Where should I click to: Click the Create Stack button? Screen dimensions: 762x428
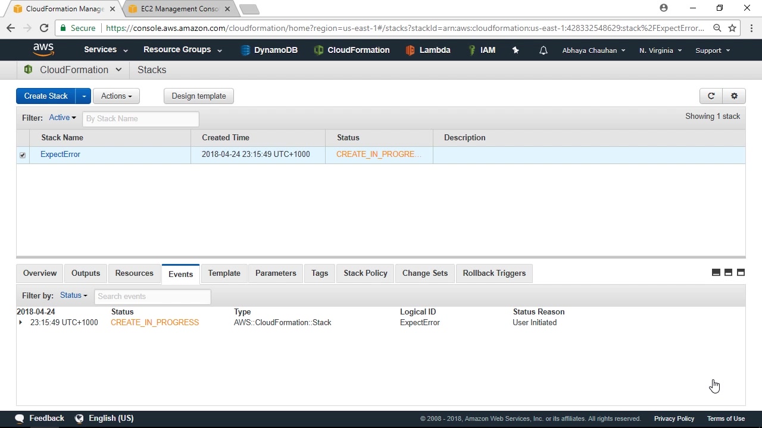(46, 96)
